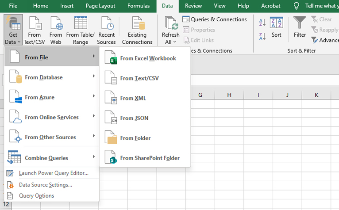Click the Properties button

pos(199,30)
